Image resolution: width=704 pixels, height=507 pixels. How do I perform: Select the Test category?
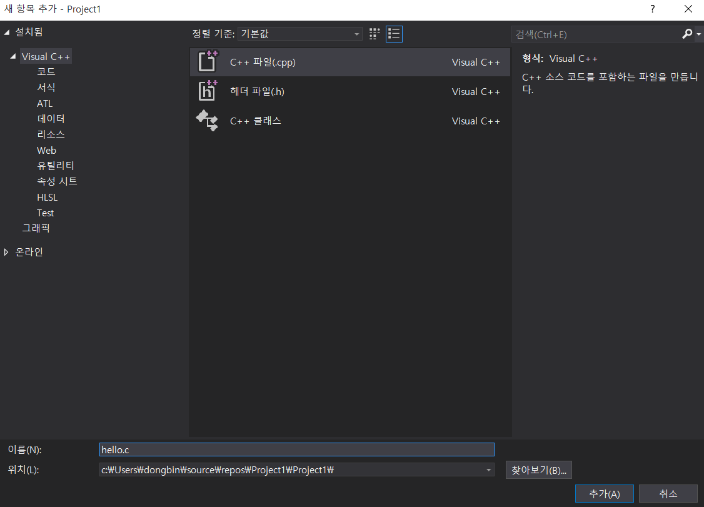tap(45, 213)
